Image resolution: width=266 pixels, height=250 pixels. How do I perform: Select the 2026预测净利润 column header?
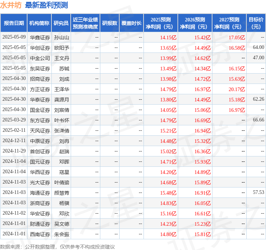pyautogui.click(x=195, y=23)
